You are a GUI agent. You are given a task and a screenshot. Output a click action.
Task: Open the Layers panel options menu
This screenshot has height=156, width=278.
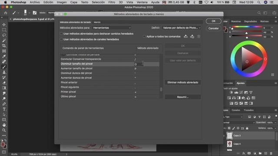(x=276, y=110)
